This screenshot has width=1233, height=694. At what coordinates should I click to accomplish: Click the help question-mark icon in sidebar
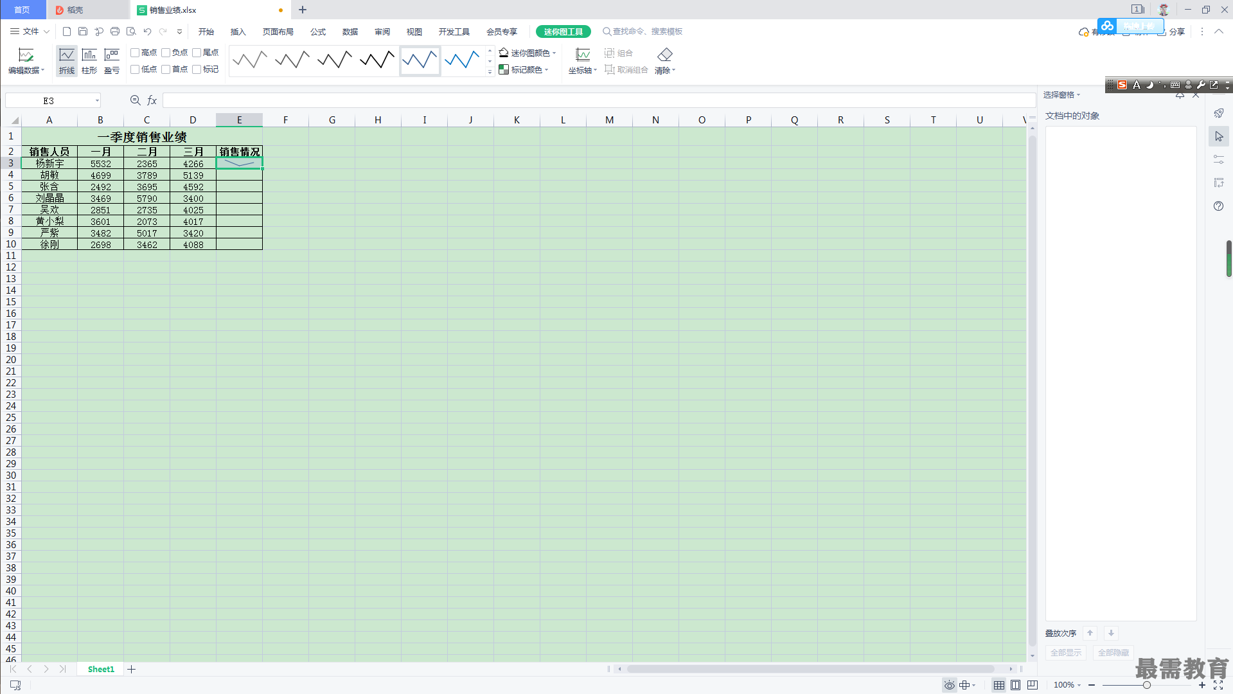(1219, 206)
